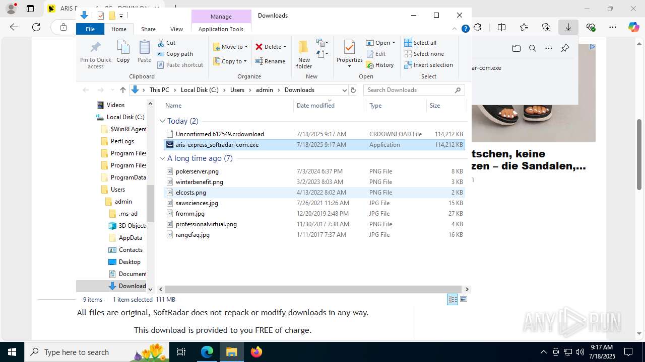Select Contacts in navigation tree
645x362 pixels.
(131, 250)
